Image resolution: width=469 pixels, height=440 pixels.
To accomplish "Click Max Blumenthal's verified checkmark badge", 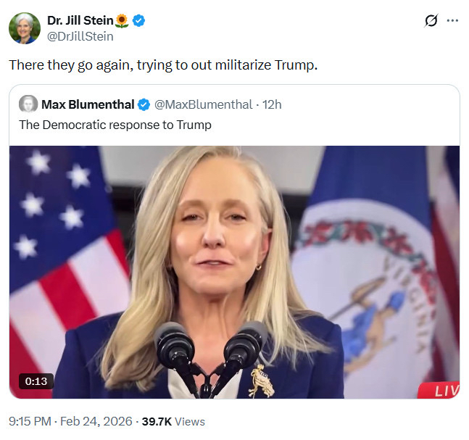I will (x=144, y=104).
